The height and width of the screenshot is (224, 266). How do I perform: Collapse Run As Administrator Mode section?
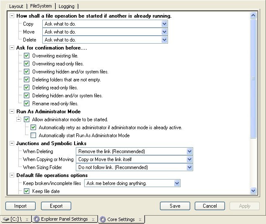point(12,112)
